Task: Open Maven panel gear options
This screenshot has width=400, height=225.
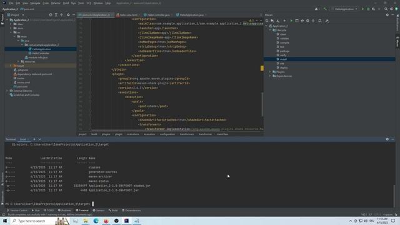Action: pyautogui.click(x=387, y=15)
